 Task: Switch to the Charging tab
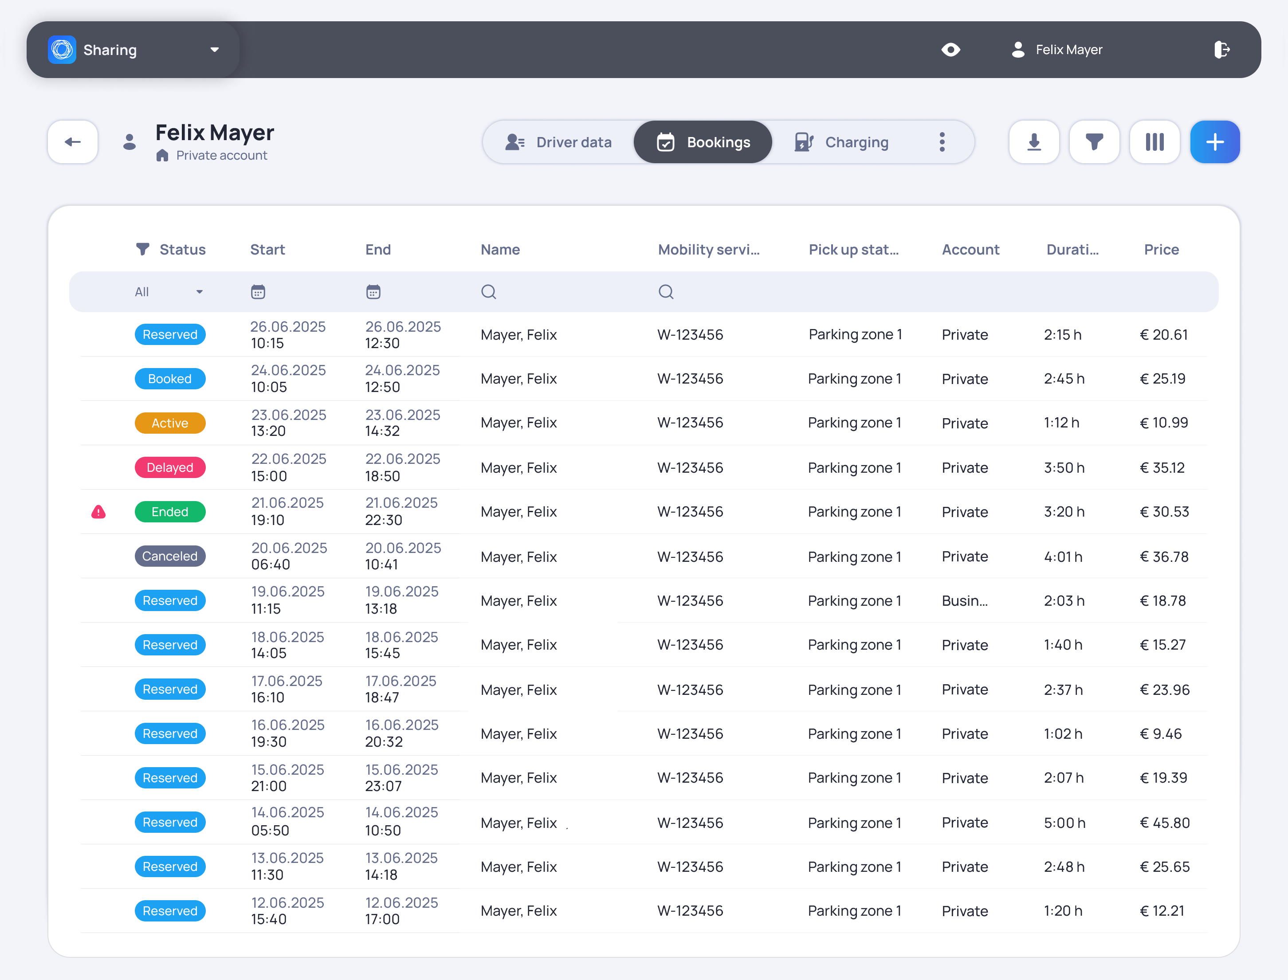(842, 142)
